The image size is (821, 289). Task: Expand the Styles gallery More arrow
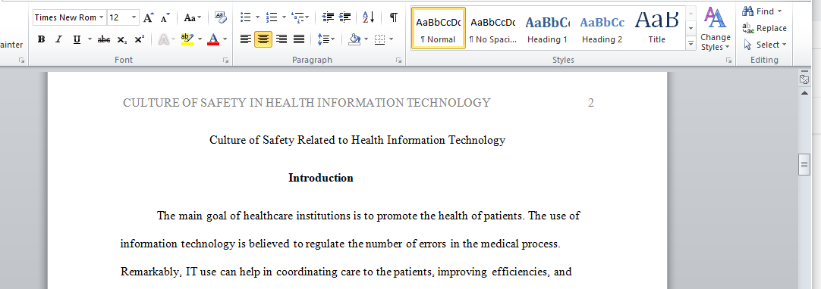click(x=690, y=44)
